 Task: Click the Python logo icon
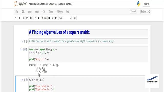[138, 4]
